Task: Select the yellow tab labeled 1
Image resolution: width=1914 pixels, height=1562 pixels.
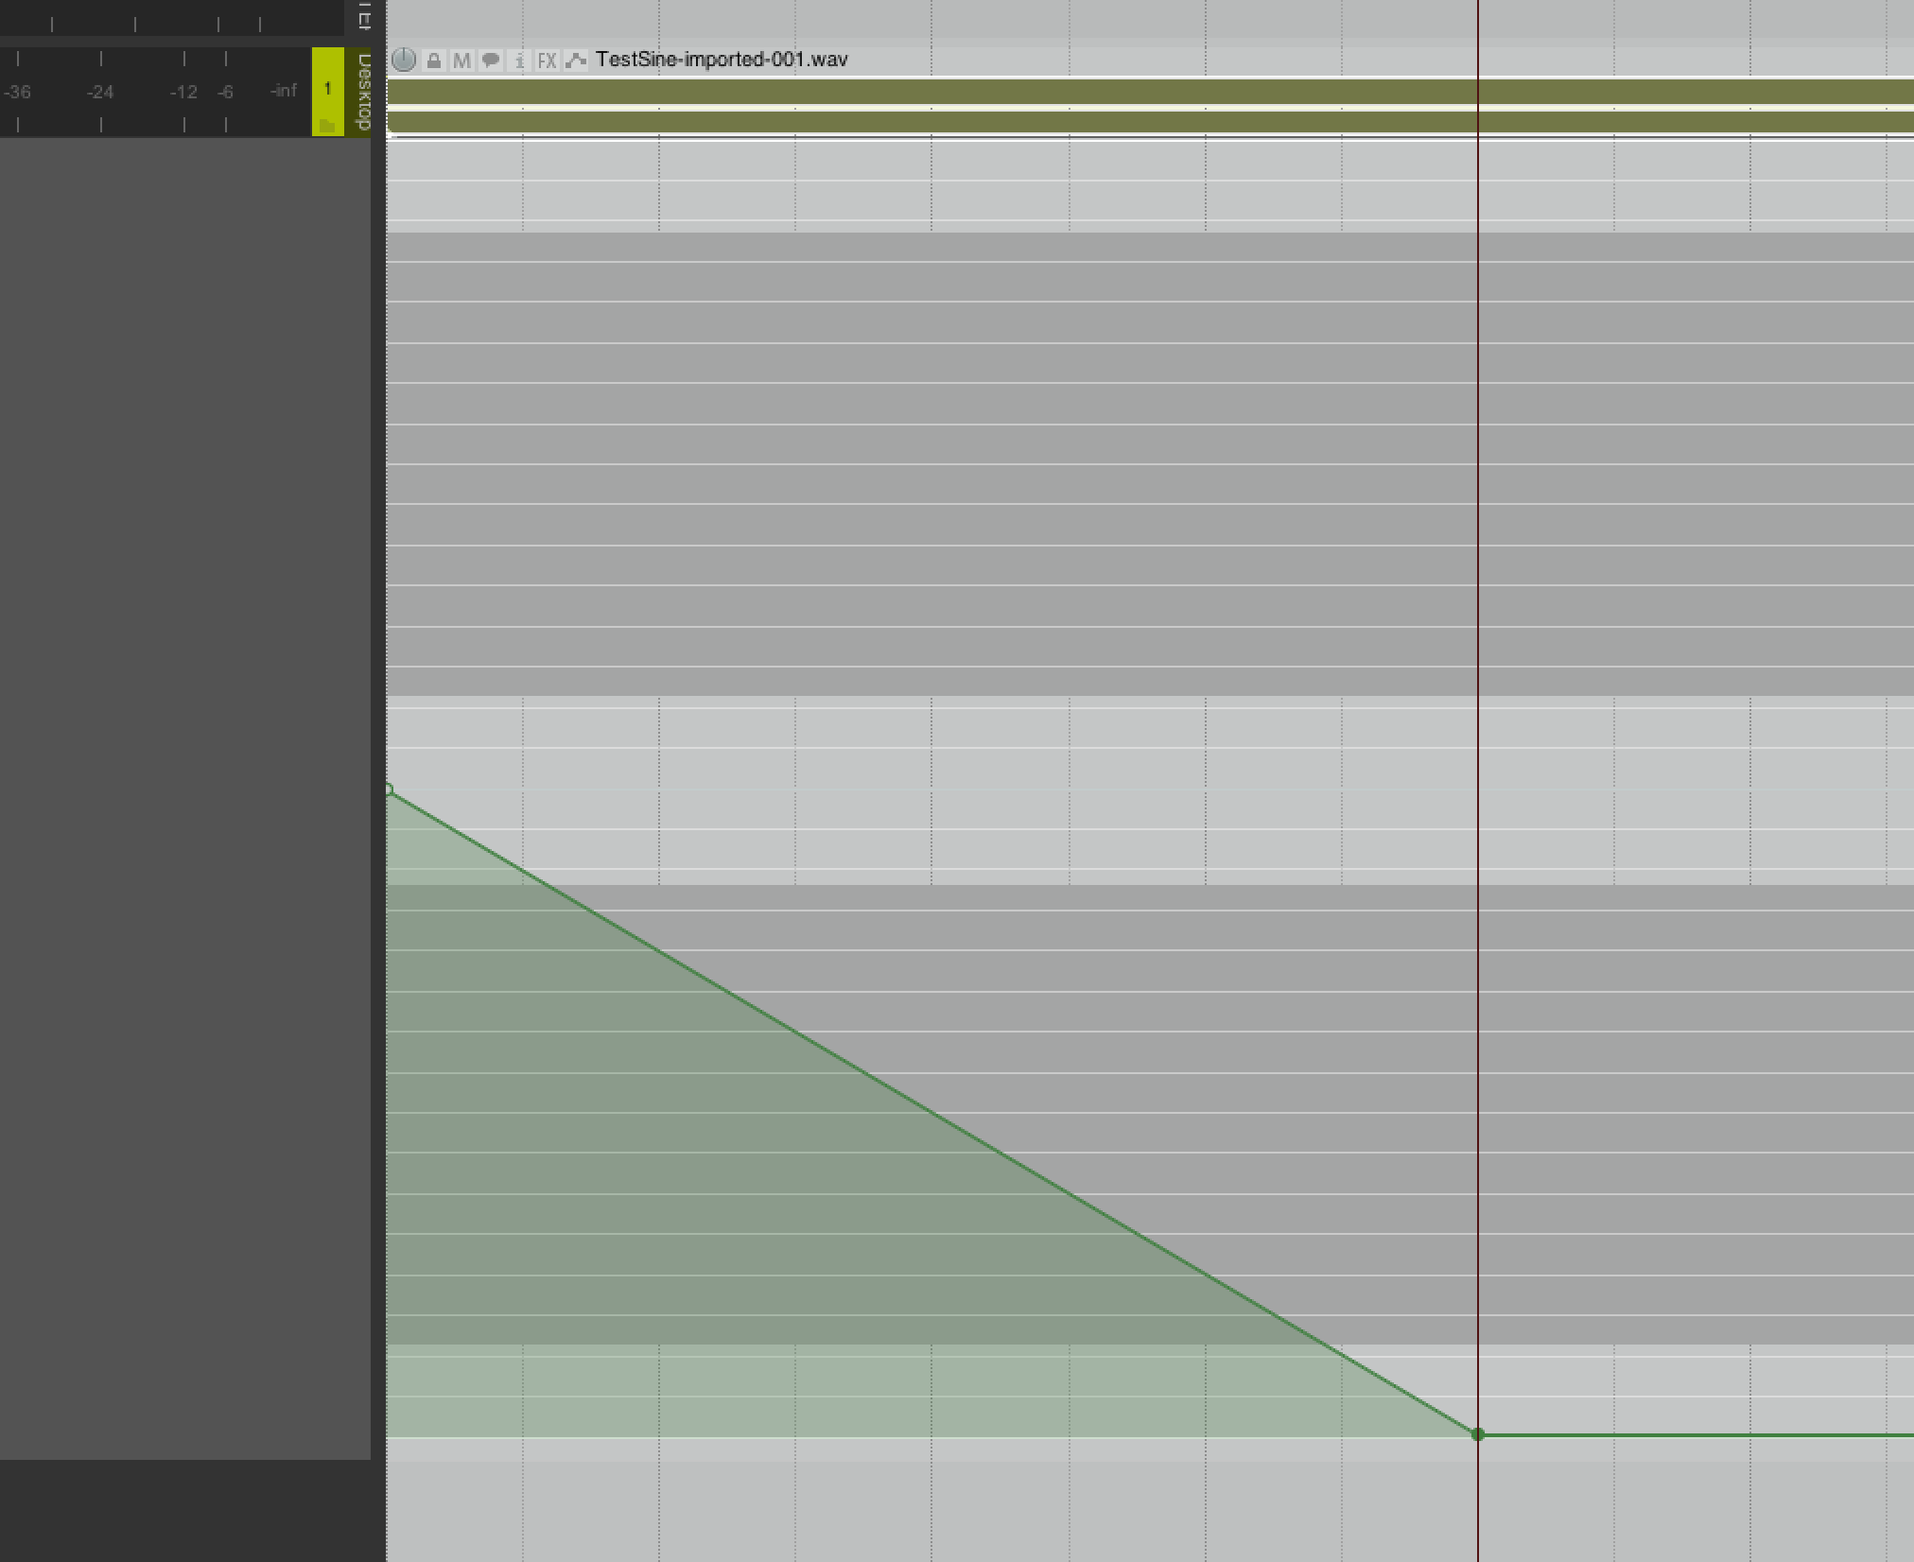Action: 328,88
